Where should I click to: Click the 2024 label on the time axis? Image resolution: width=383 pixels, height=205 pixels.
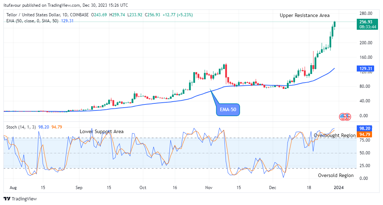pyautogui.click(x=339, y=187)
